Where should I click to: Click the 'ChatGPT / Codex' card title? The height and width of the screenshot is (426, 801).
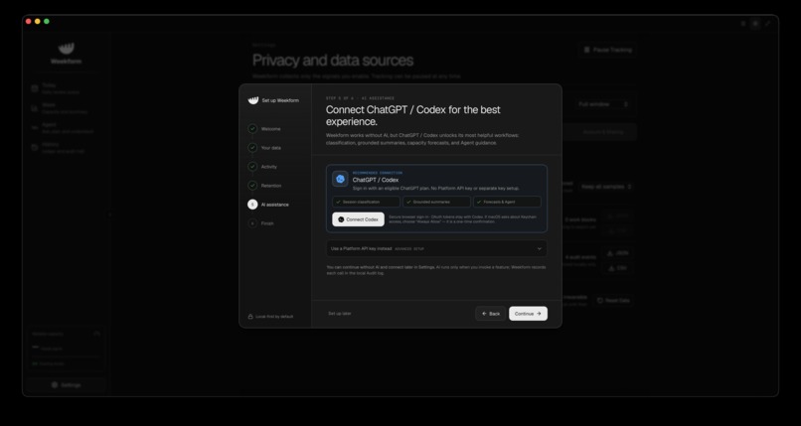pos(376,180)
